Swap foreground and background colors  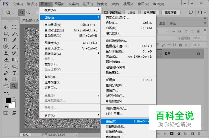tap(15, 98)
